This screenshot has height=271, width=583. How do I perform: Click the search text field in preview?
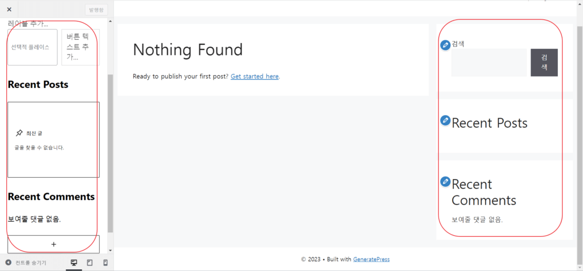click(489, 62)
